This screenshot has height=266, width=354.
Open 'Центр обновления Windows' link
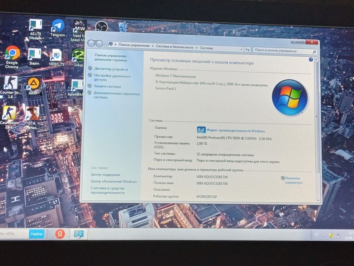(114, 181)
